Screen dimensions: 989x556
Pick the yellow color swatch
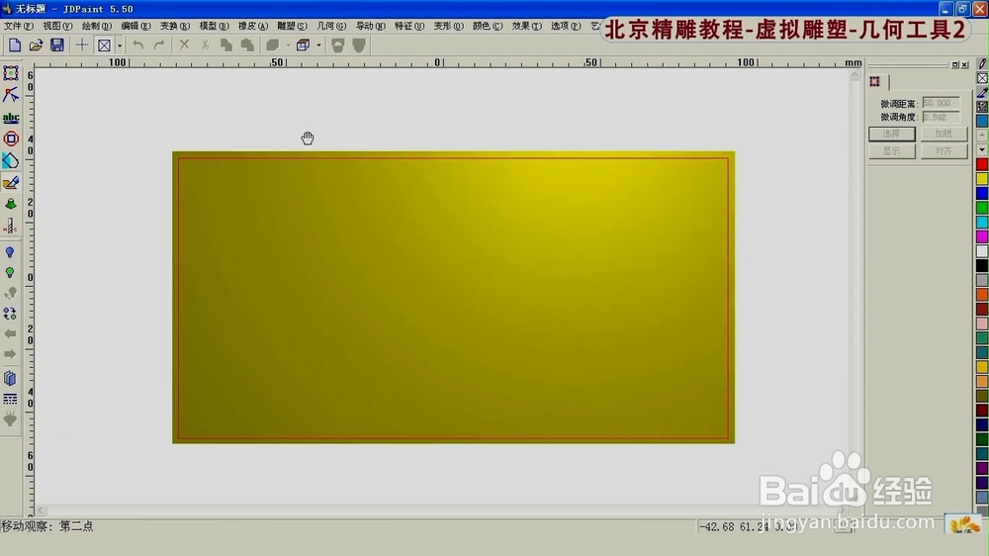[x=982, y=179]
